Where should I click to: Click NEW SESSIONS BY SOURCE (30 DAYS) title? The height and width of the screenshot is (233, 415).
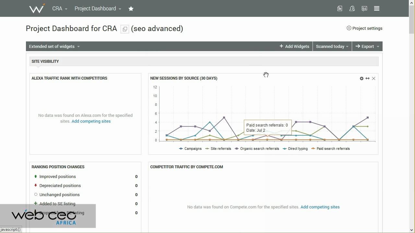[x=184, y=78]
